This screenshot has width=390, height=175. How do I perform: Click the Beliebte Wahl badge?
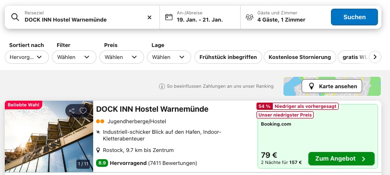click(24, 105)
